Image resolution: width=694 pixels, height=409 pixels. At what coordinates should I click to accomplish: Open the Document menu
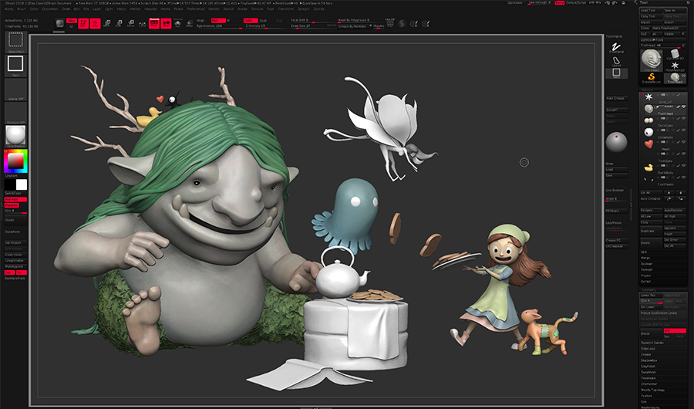49,8
